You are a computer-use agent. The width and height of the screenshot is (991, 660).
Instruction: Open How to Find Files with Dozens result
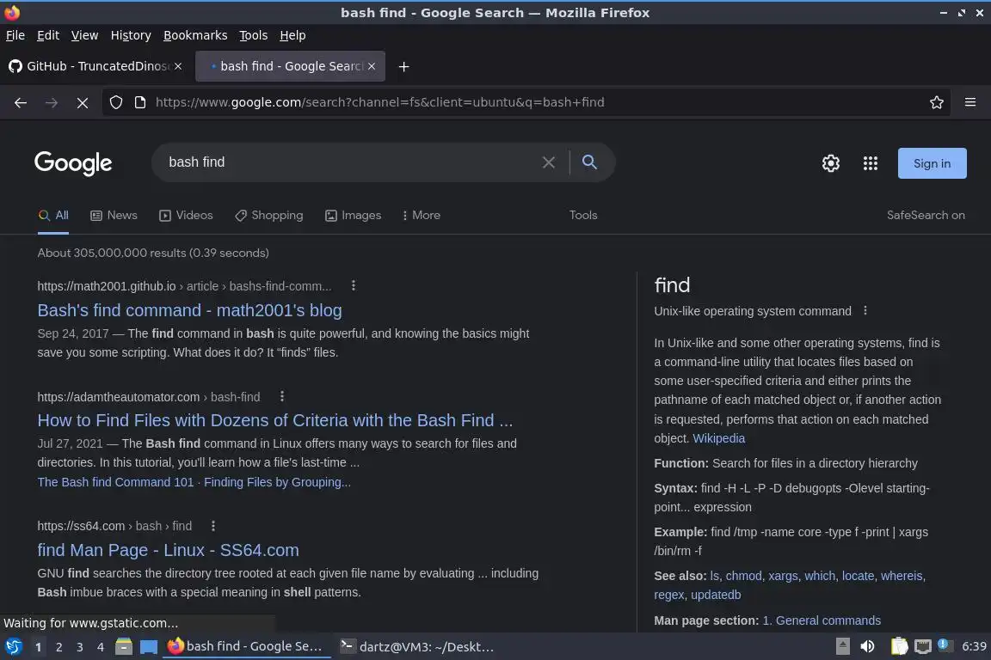(x=275, y=420)
